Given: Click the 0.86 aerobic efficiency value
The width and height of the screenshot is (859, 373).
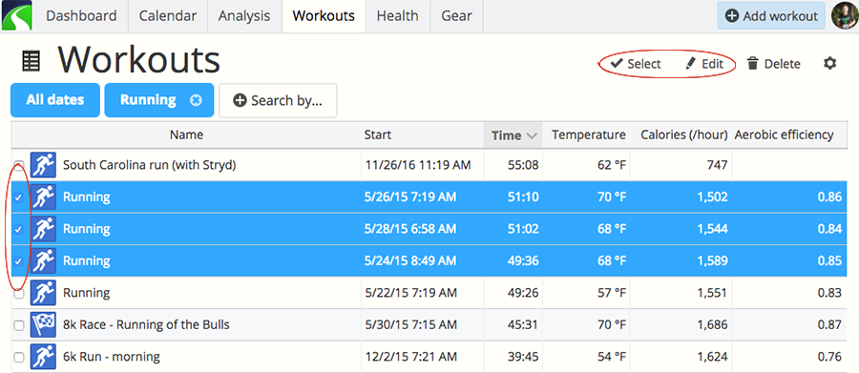Looking at the screenshot, I should pos(829,197).
